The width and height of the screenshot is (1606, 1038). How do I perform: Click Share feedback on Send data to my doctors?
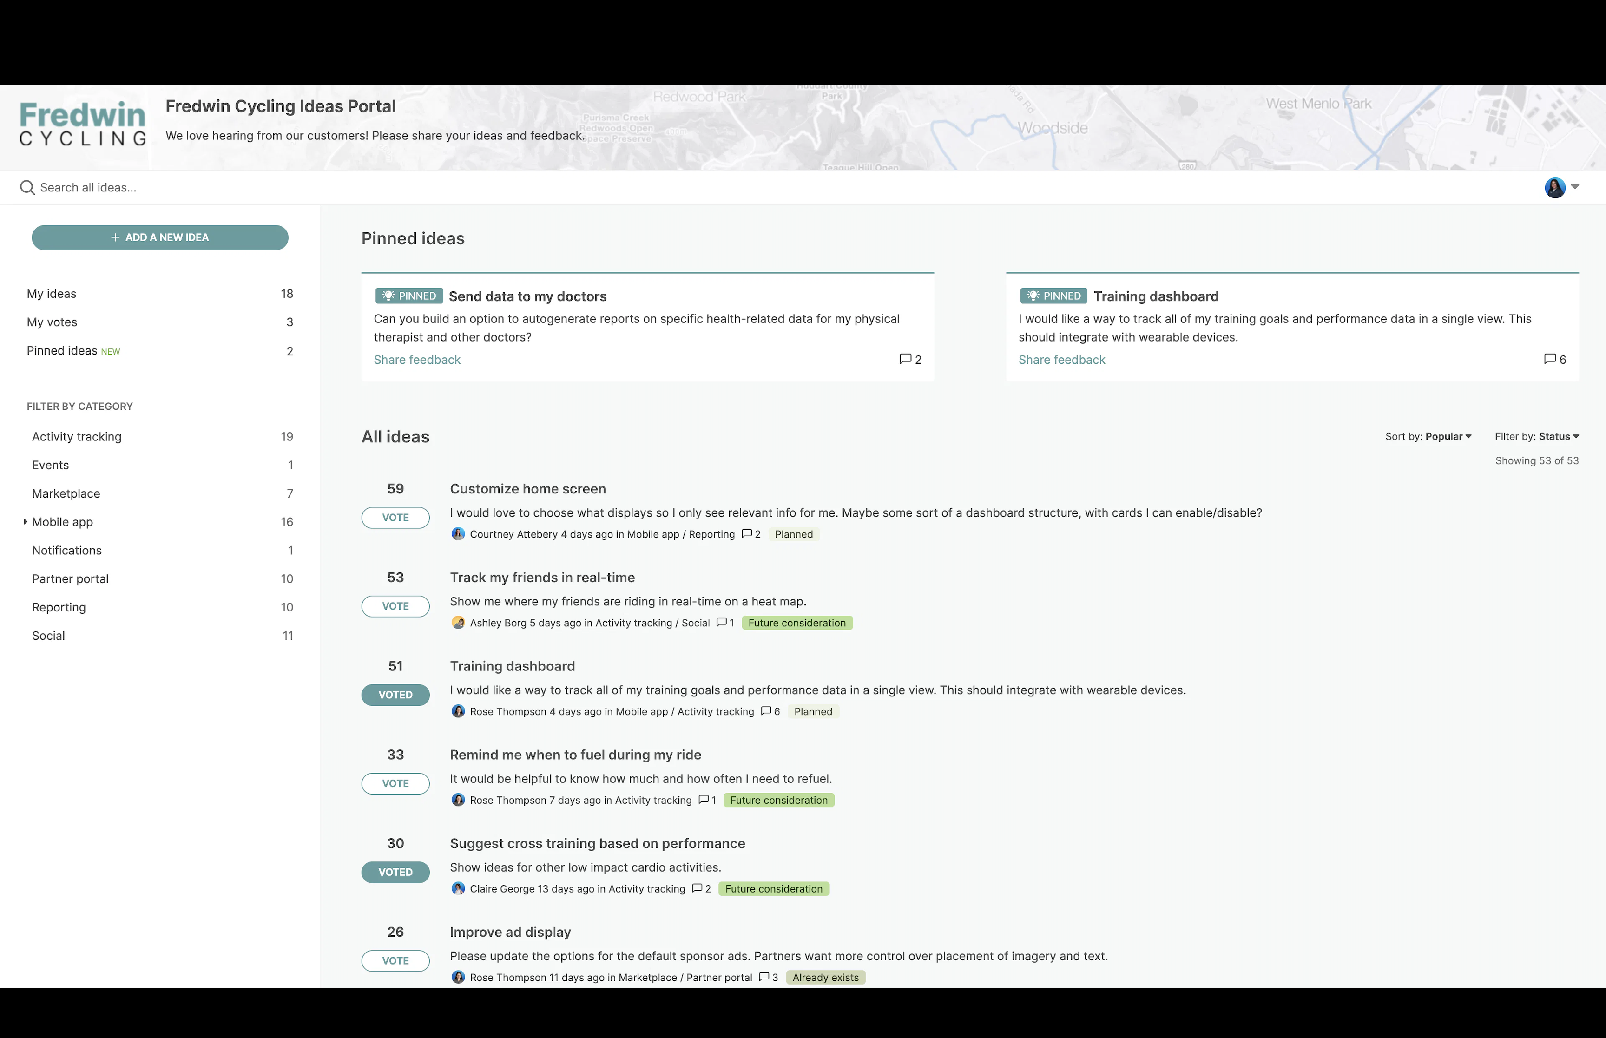[417, 360]
